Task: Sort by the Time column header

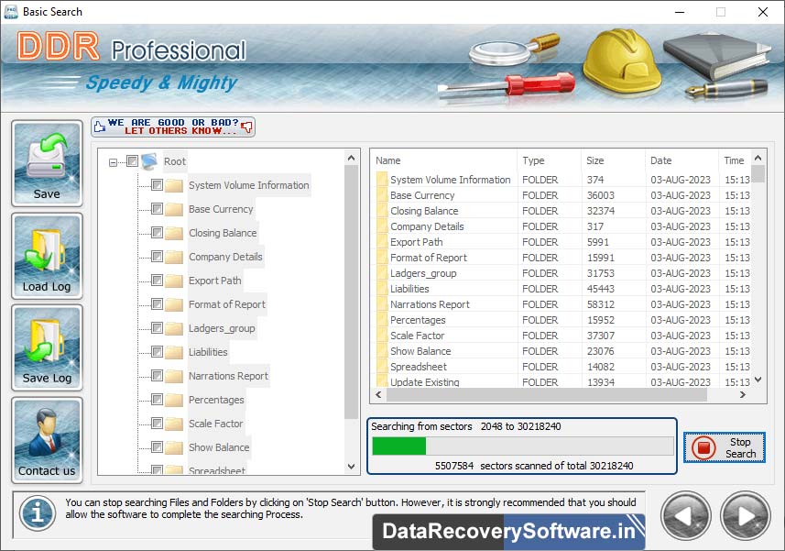Action: [x=735, y=160]
